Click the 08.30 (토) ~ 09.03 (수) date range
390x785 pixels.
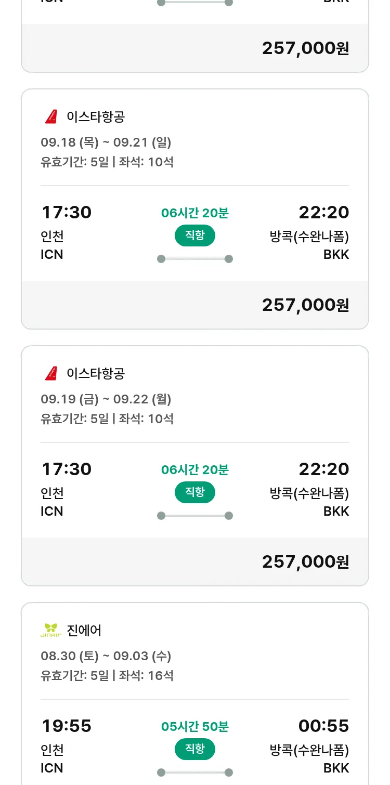pos(106,656)
